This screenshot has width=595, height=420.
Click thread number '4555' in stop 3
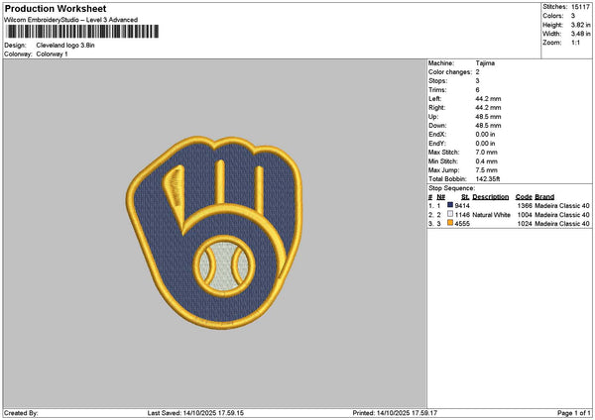click(x=462, y=224)
